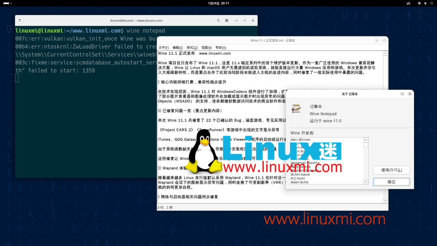
Task: Click the 使用许可(L) button
Action: (391, 170)
